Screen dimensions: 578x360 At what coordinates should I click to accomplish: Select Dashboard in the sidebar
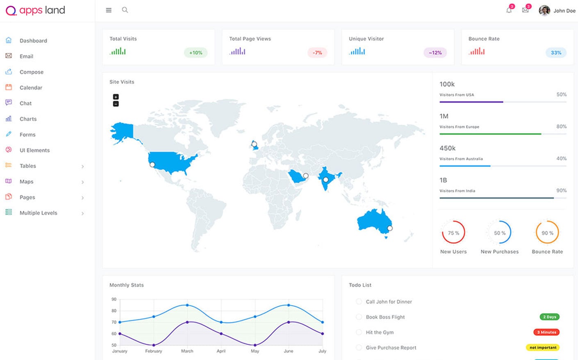tap(33, 40)
